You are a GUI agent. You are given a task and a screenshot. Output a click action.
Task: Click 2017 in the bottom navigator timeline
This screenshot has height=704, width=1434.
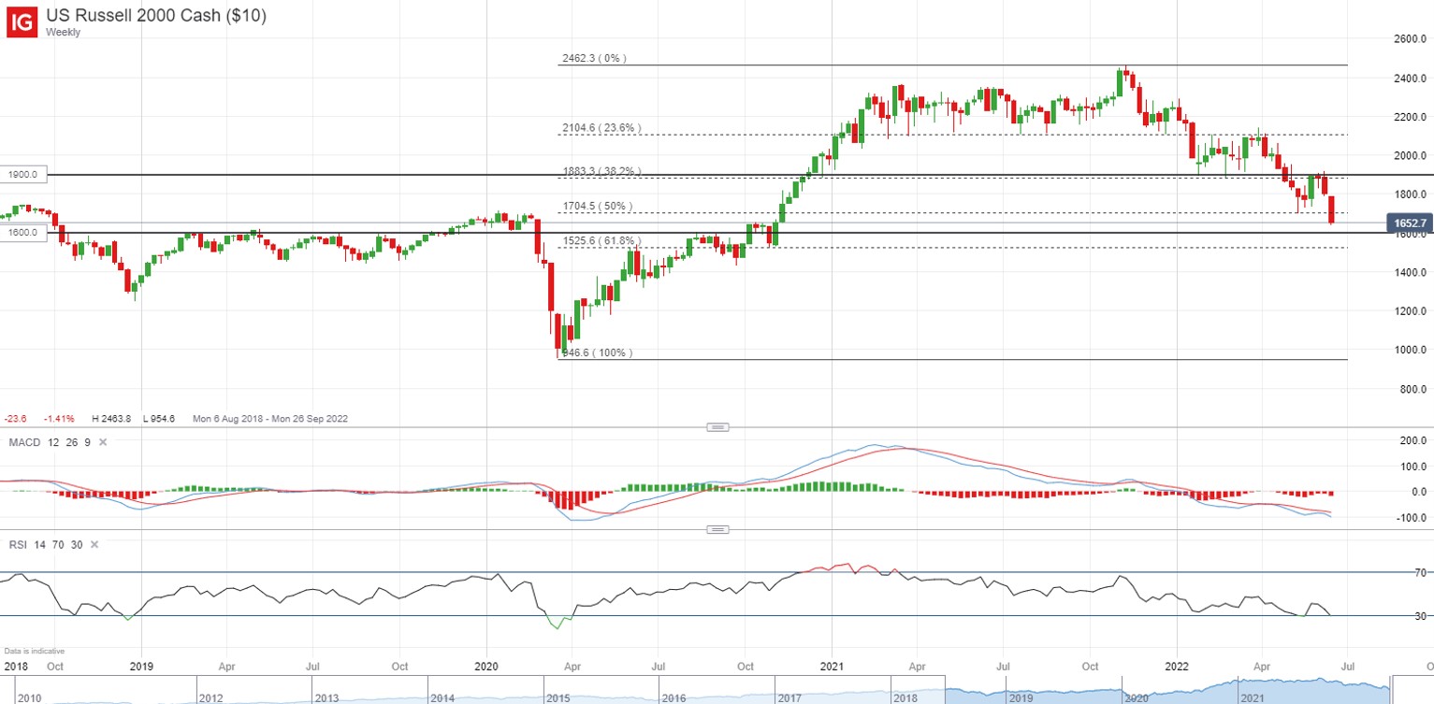(788, 697)
